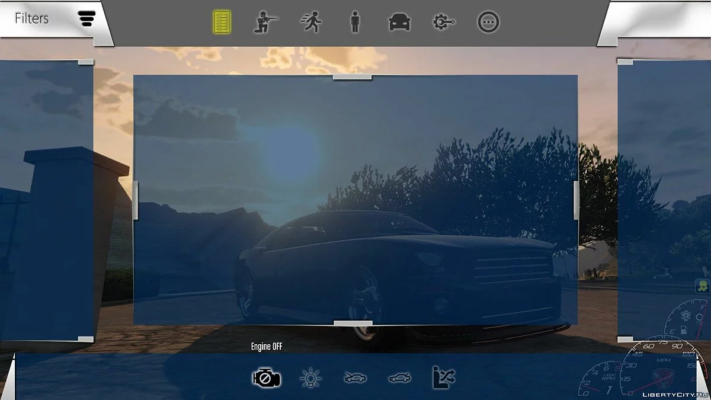Open the yellow checklist menu icon
This screenshot has width=711, height=400.
click(222, 23)
